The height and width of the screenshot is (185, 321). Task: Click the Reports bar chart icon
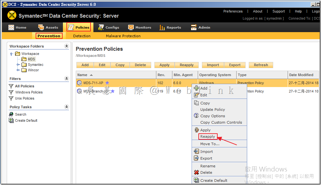coord(162,27)
